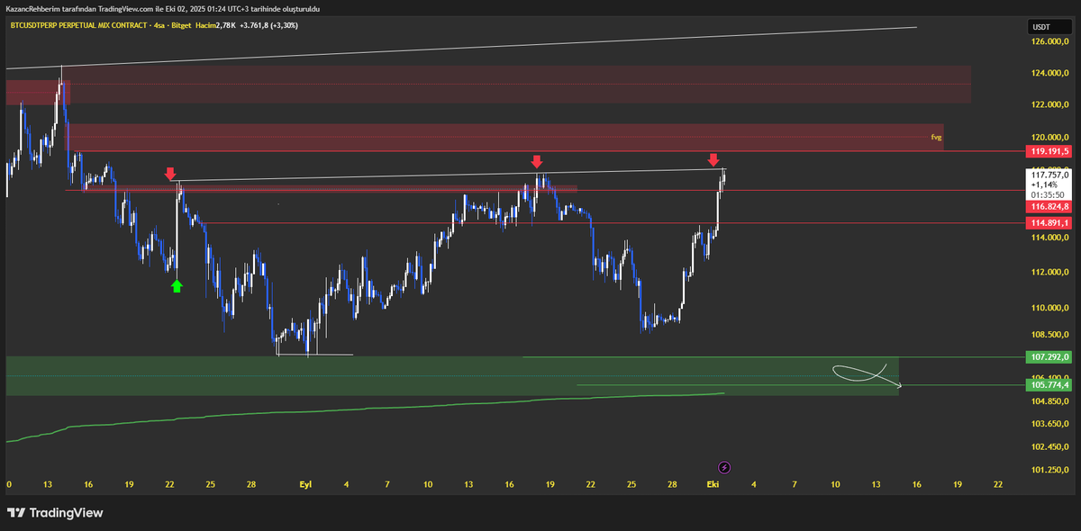
Task: Click the 126.000,0 price axis value
Action: [x=1050, y=42]
